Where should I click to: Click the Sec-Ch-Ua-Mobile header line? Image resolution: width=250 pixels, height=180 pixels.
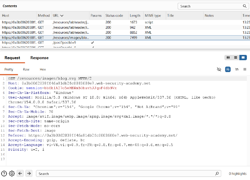coord(31,112)
